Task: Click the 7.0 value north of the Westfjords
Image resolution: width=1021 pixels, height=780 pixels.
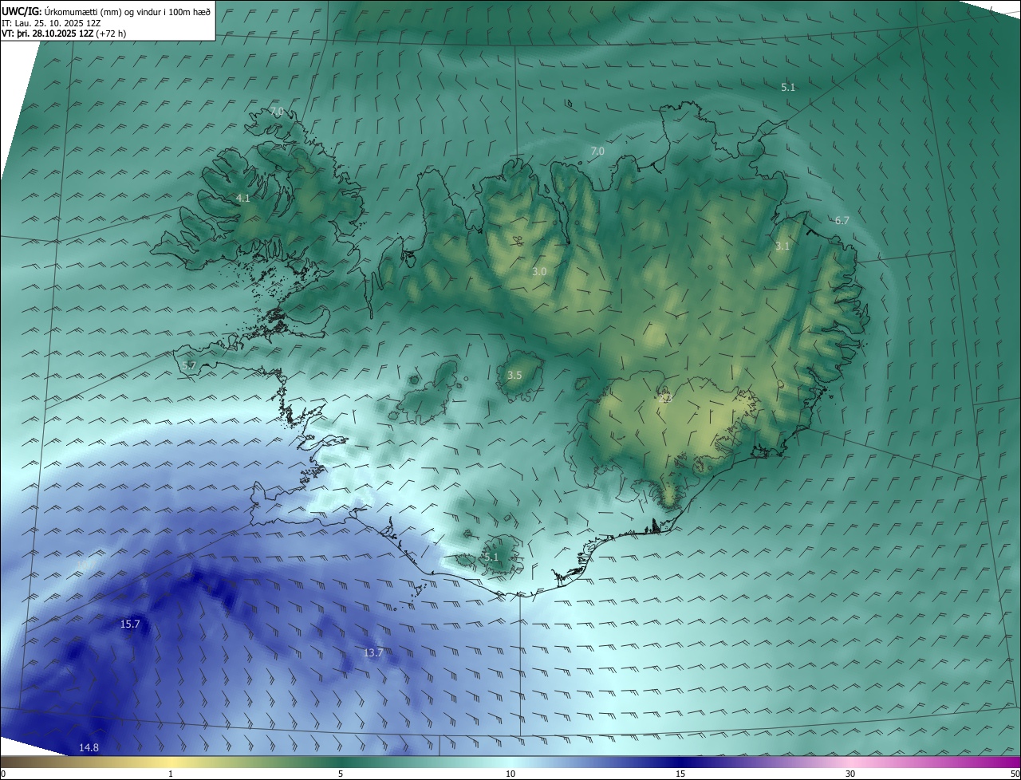Action: click(x=277, y=112)
